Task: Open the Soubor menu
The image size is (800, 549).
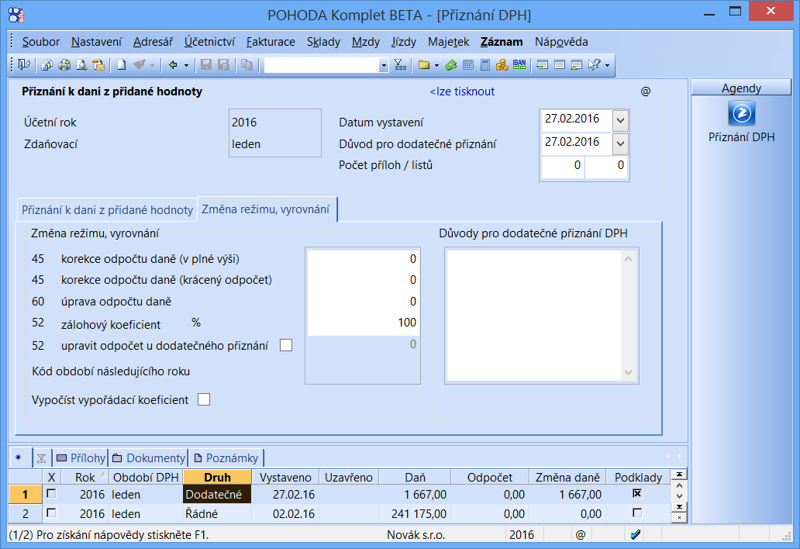Action: click(x=41, y=42)
